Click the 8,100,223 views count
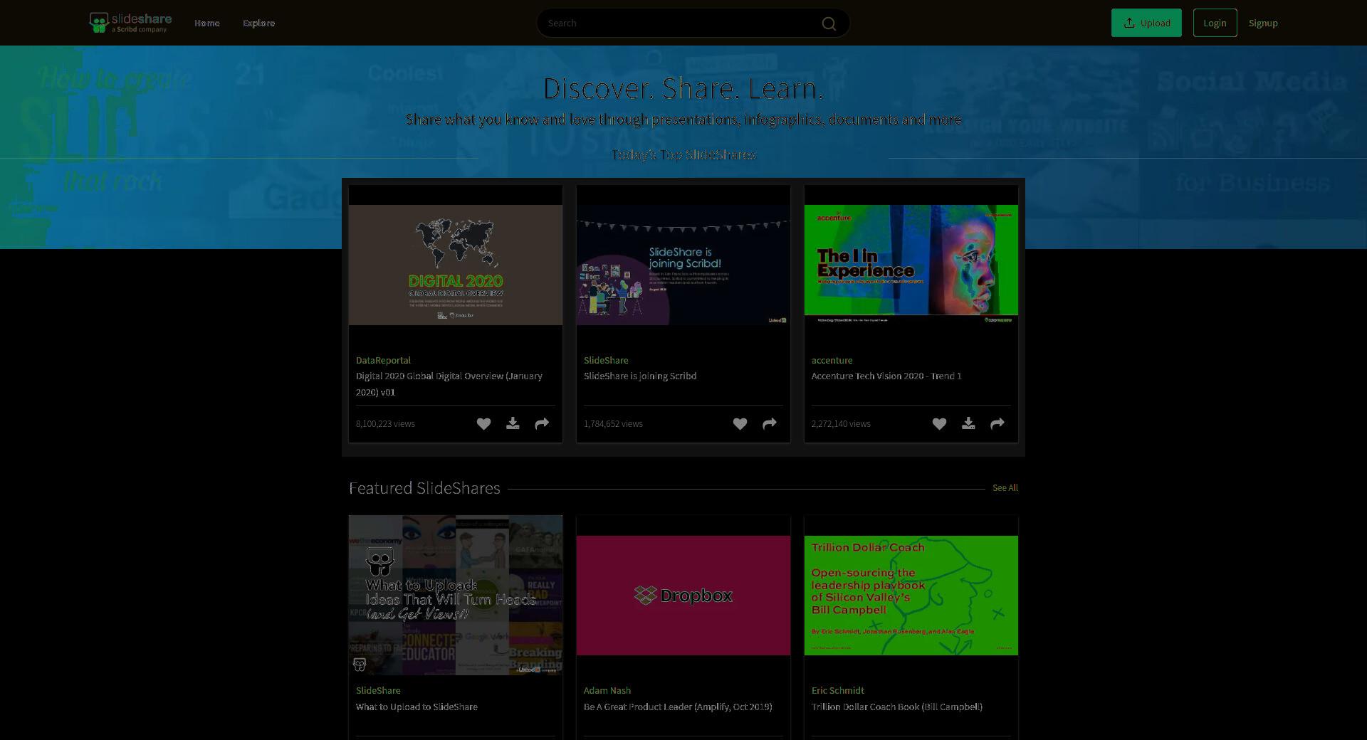Viewport: 1367px width, 740px height. click(385, 424)
